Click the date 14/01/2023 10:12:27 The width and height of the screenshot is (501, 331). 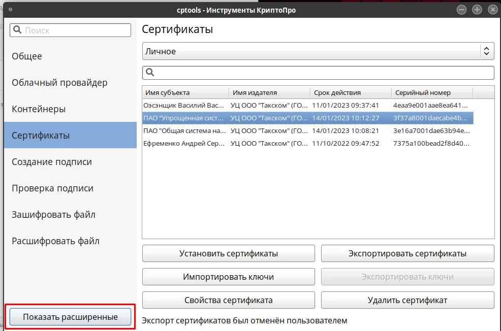pyautogui.click(x=346, y=118)
